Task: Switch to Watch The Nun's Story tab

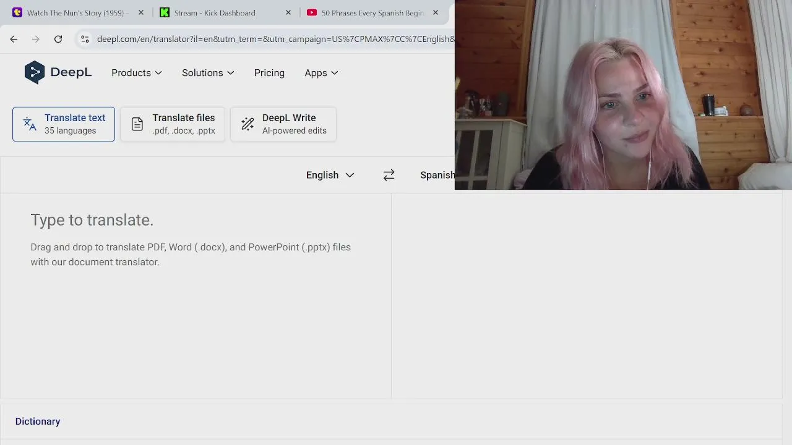Action: [78, 12]
